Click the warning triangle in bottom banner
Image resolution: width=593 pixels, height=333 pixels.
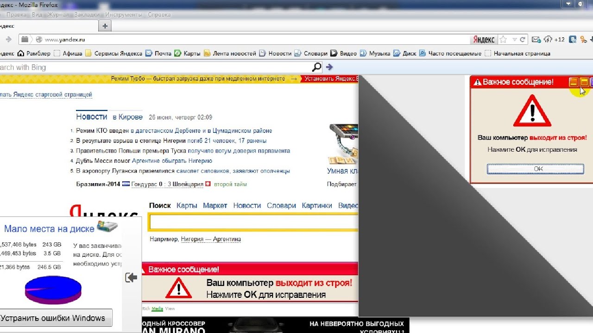(x=178, y=288)
